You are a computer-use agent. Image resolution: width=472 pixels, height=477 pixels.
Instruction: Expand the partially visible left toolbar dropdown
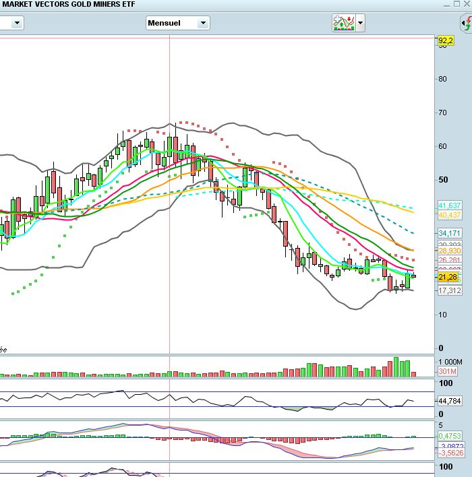(x=17, y=23)
